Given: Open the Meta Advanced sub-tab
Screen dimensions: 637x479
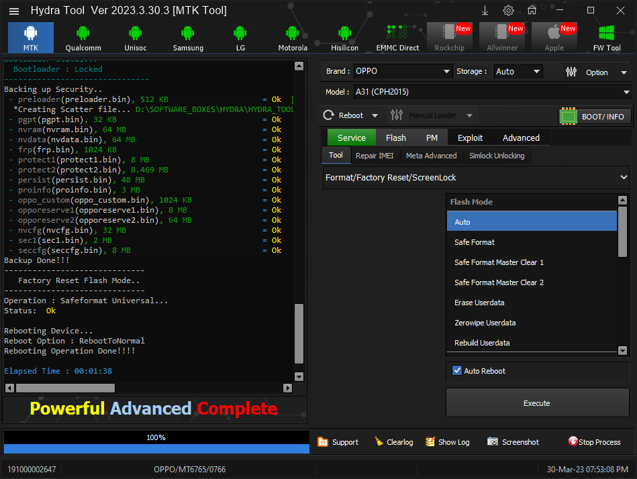Looking at the screenshot, I should (x=431, y=156).
